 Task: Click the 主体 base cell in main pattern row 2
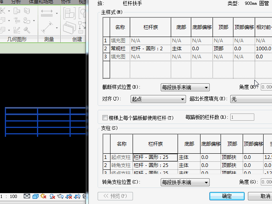tap(181, 49)
